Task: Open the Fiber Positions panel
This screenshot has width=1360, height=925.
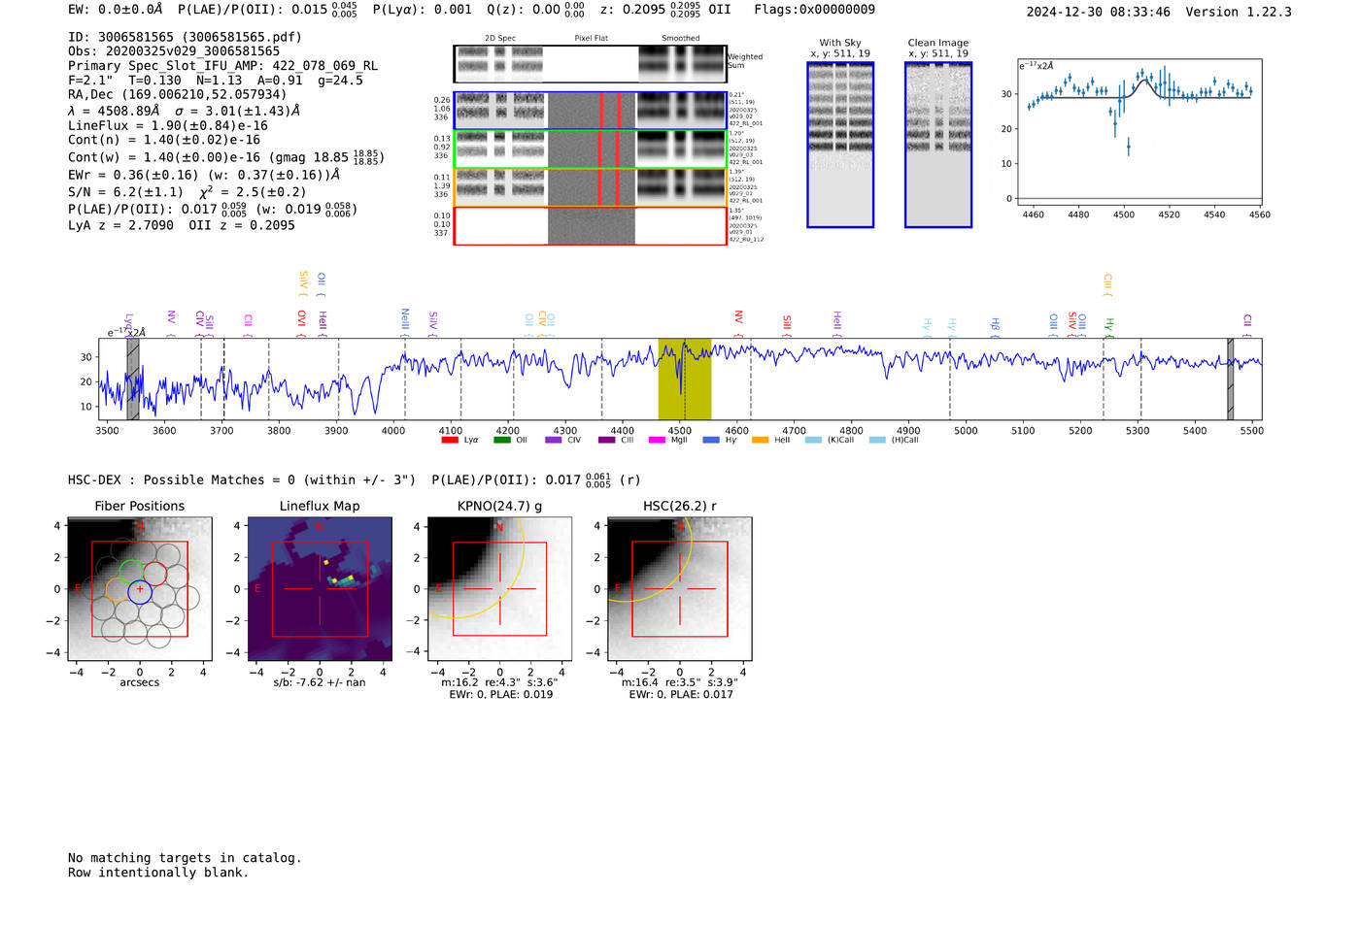Action: (x=140, y=589)
